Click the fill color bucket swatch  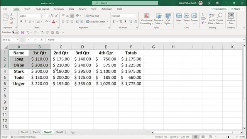point(46,22)
